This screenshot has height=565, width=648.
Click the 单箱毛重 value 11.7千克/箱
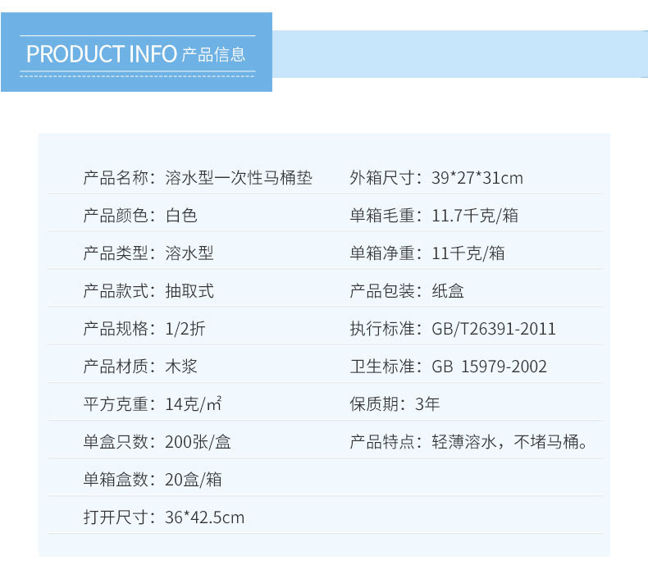pos(475,216)
